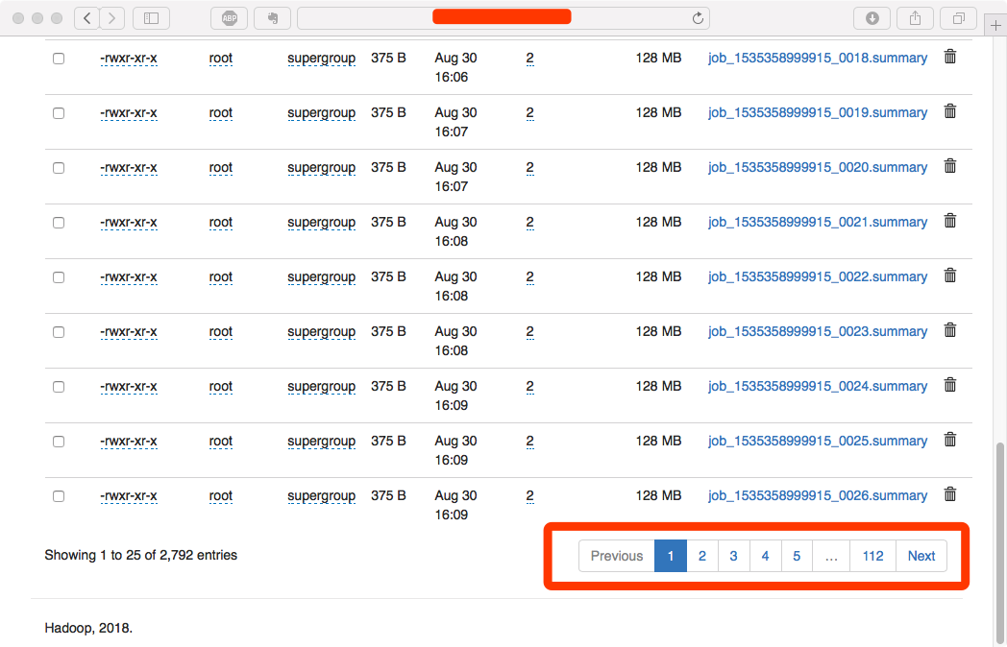This screenshot has height=647, width=1007.
Task: Jump to last page 112
Action: (872, 556)
